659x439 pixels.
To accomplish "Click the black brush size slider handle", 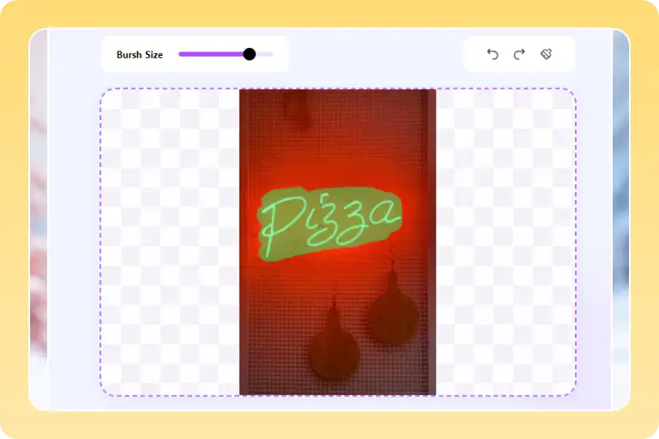I will point(250,54).
